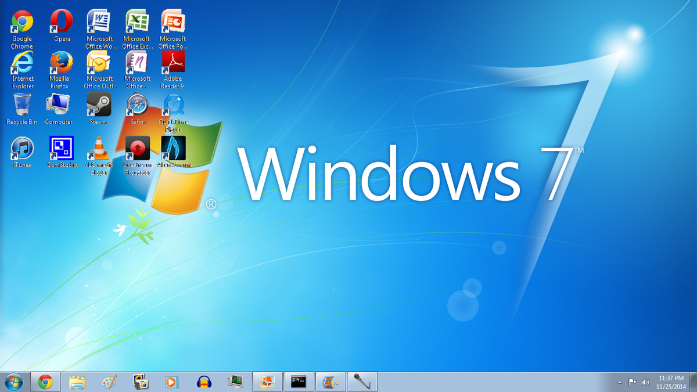Select the Microsoft Office PowerPoint shortcut

click(173, 29)
